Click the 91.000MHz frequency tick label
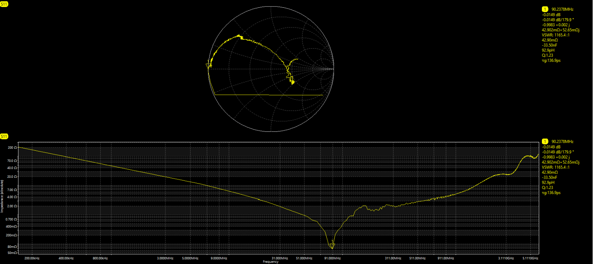593x264 pixels. coord(332,258)
